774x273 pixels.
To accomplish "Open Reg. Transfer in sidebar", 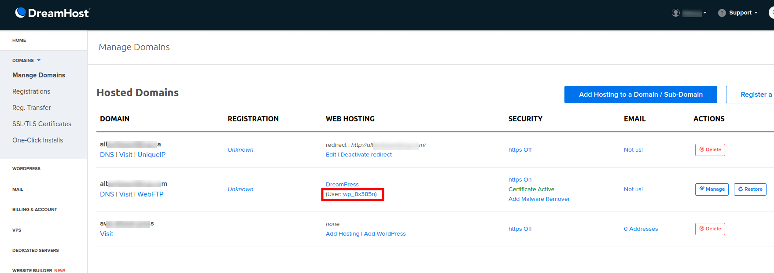I will tap(32, 108).
